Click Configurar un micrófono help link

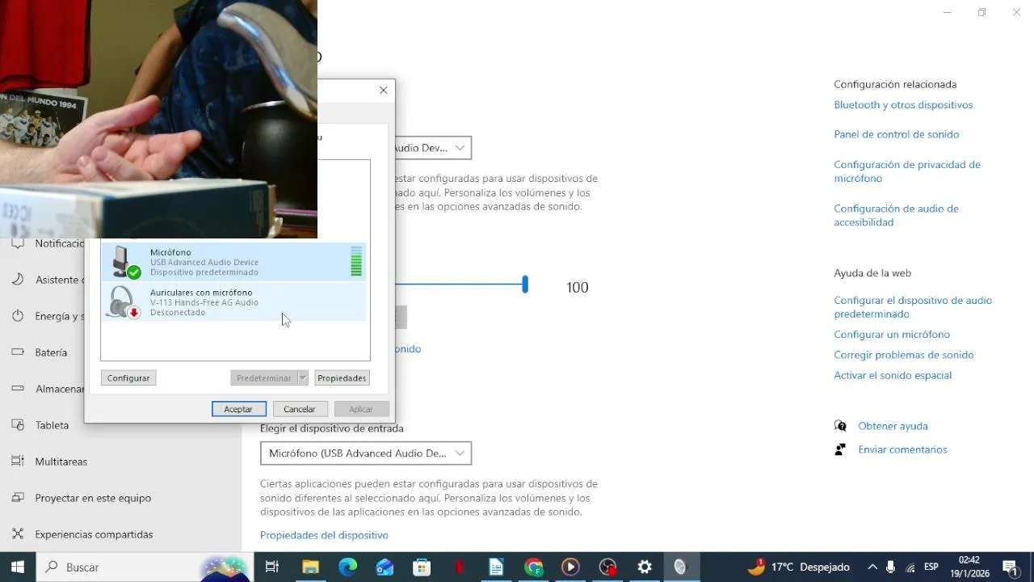pos(892,335)
